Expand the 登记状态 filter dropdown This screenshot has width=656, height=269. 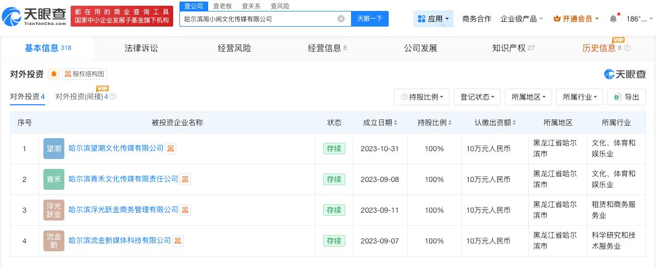click(477, 97)
